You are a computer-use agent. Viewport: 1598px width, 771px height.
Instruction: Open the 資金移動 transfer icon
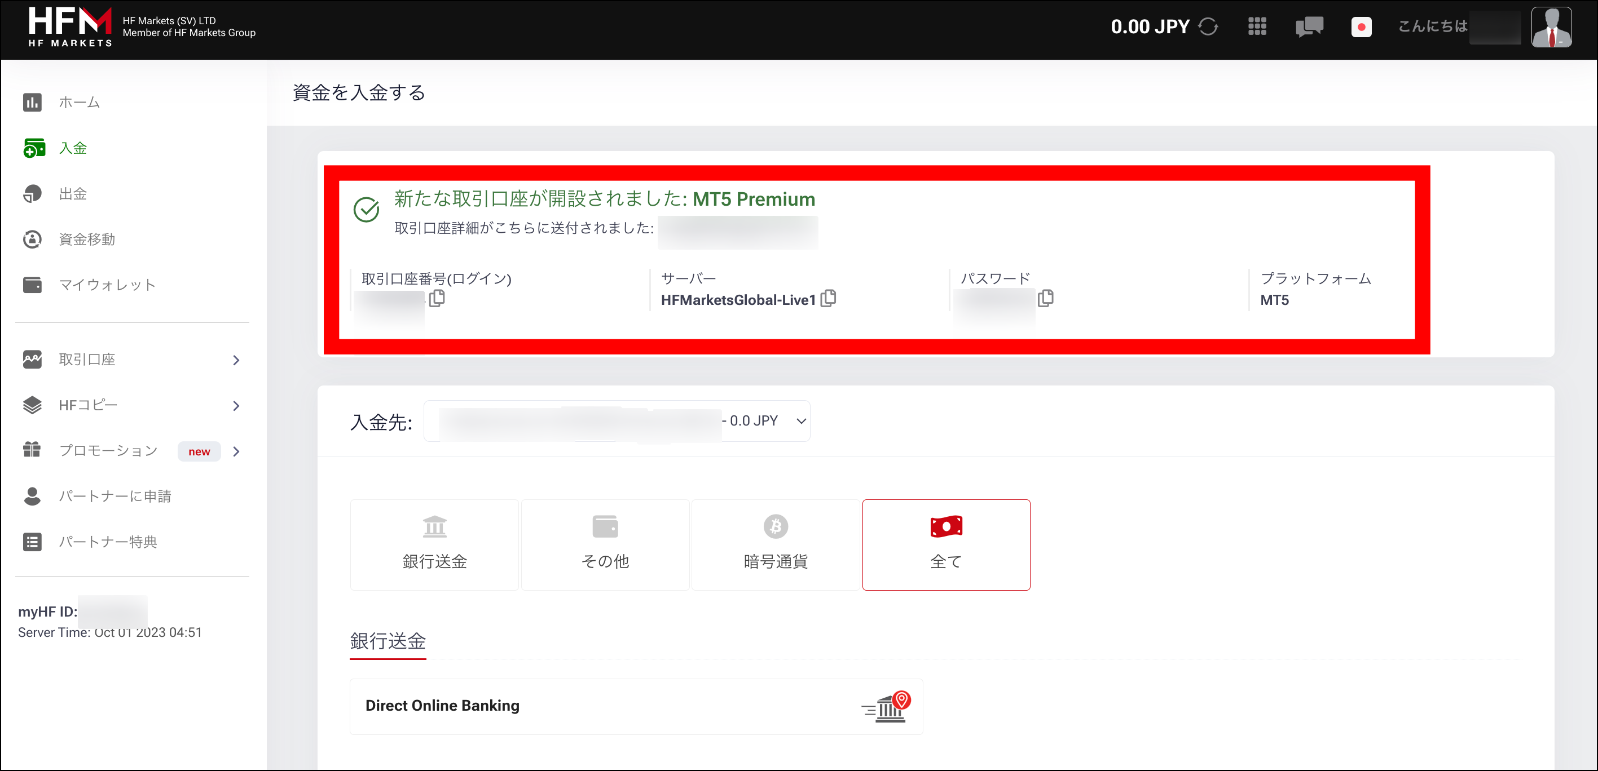32,239
